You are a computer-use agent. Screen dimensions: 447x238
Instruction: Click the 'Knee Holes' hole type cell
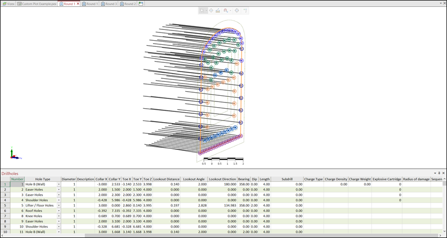(x=41, y=216)
